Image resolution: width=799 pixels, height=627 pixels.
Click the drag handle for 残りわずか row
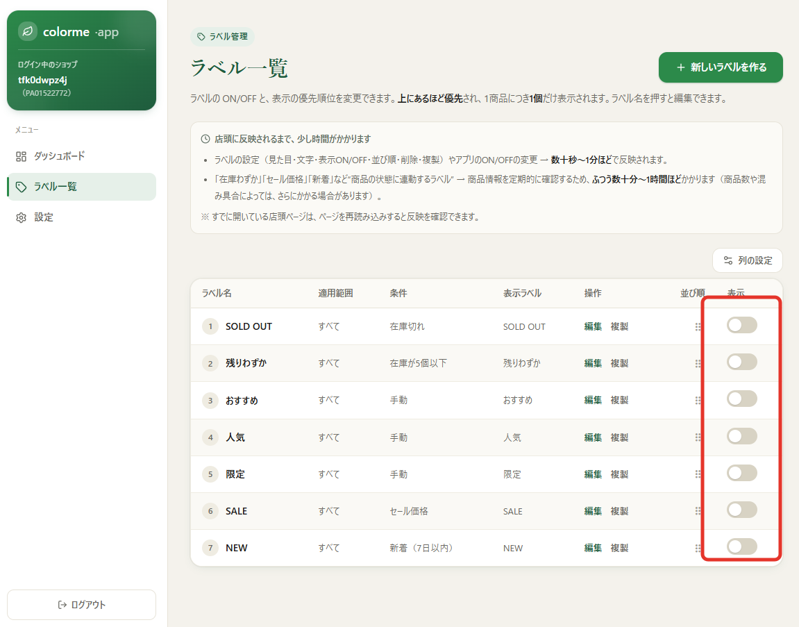[x=698, y=363]
